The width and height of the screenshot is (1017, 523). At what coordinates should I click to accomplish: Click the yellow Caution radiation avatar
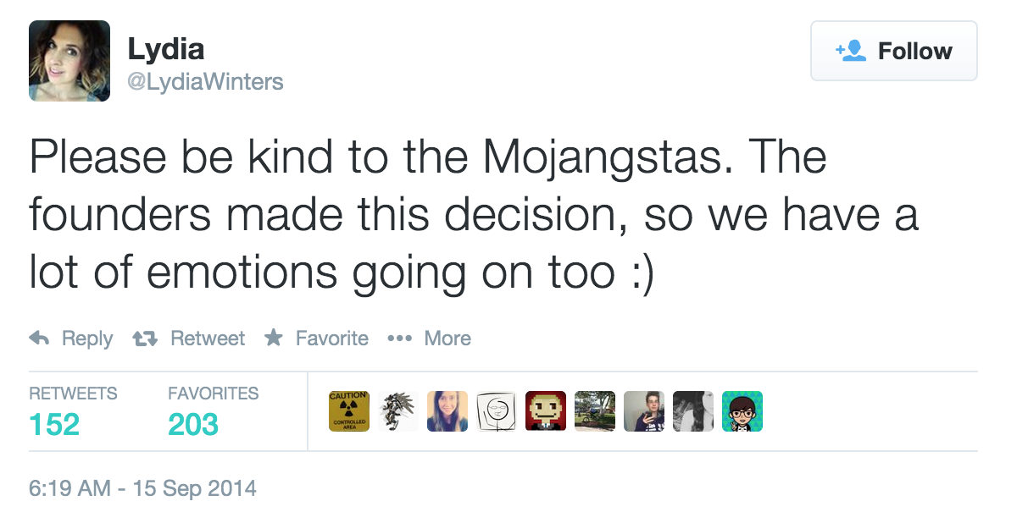coord(349,411)
